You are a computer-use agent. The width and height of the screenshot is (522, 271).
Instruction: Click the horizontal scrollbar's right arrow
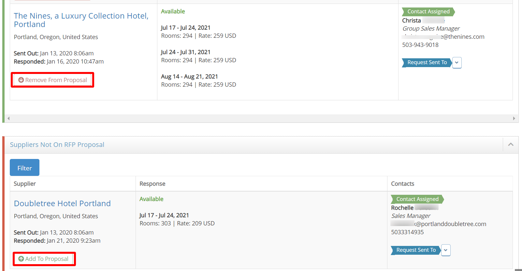click(514, 119)
